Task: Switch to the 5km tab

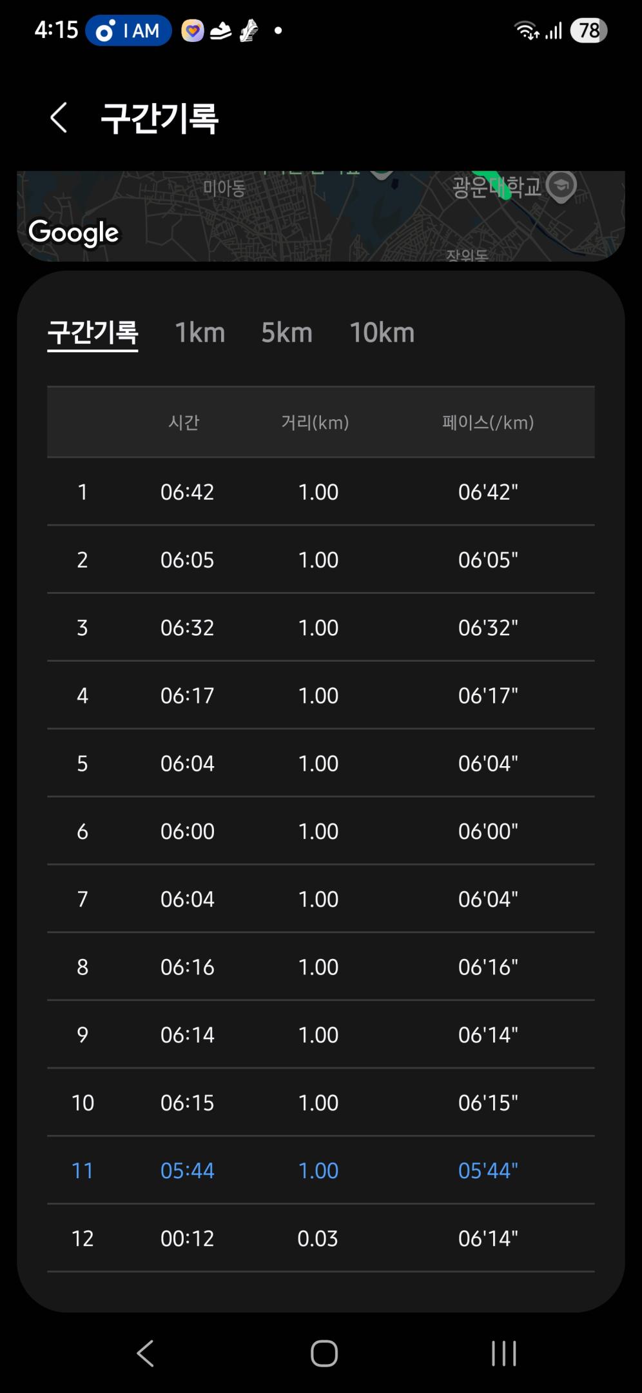Action: [x=287, y=333]
